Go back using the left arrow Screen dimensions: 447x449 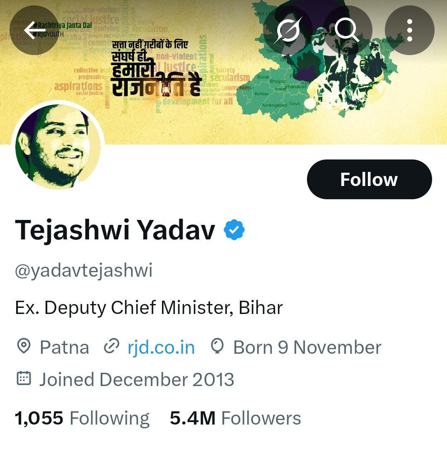coord(34,30)
